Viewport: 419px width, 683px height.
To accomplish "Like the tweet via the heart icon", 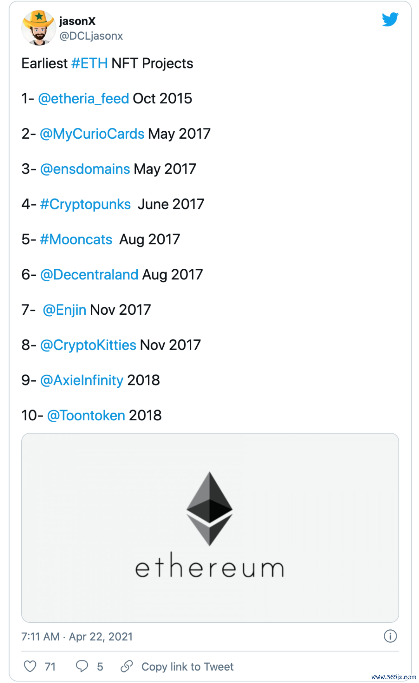I will click(31, 666).
